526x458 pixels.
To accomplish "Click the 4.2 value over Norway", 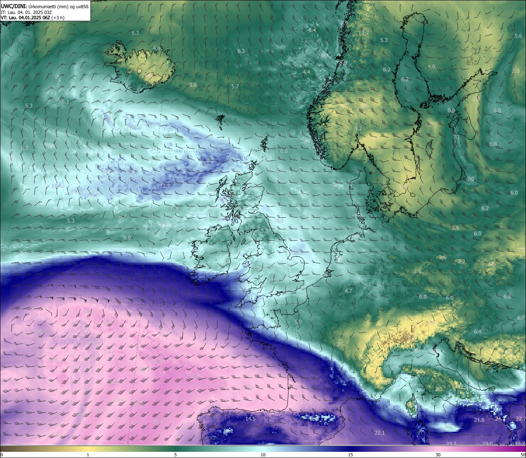I will coord(358,128).
